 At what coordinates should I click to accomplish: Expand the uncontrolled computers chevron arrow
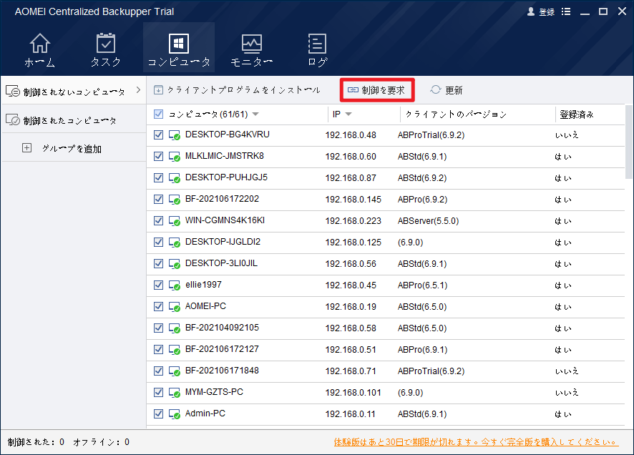pos(138,89)
